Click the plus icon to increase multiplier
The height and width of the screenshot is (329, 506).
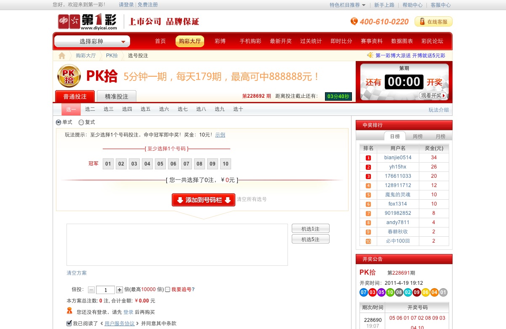pyautogui.click(x=120, y=290)
